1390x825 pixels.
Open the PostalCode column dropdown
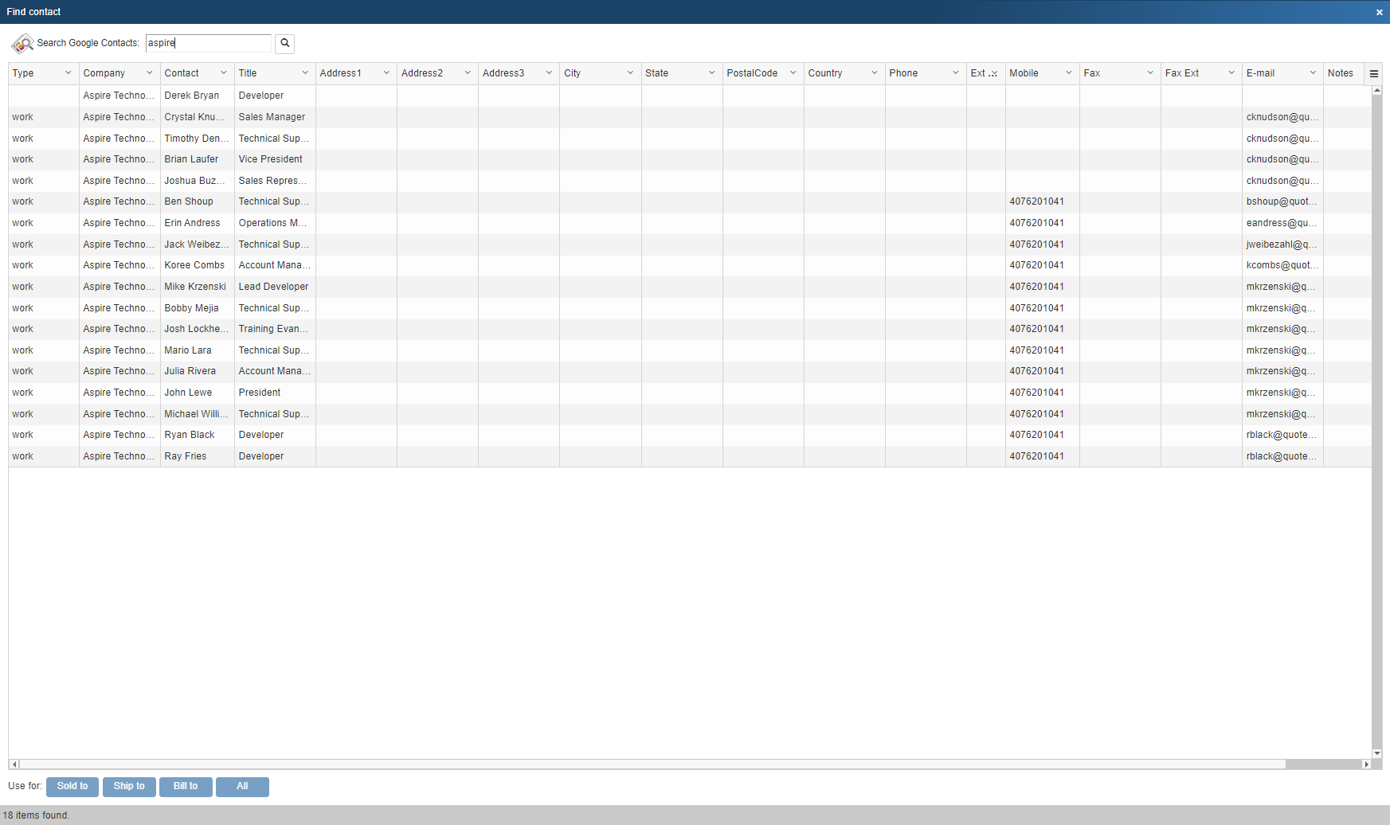point(793,73)
